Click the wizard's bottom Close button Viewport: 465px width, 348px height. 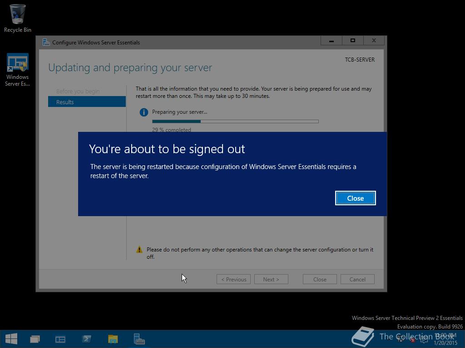coord(320,279)
